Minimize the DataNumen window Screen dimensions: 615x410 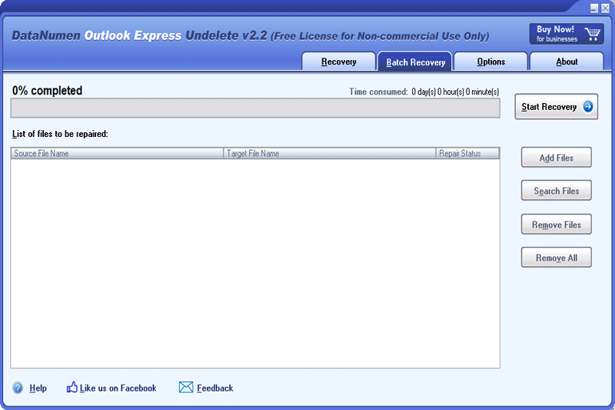pyautogui.click(x=594, y=8)
